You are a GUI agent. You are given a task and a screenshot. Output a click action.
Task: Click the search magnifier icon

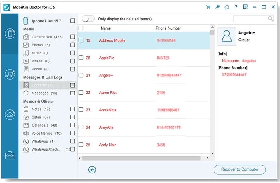click(270, 18)
